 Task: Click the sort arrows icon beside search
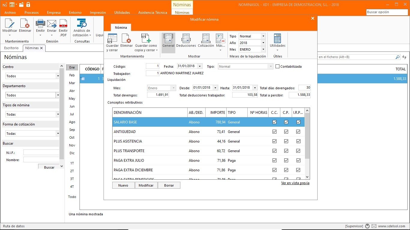pyautogui.click(x=404, y=57)
